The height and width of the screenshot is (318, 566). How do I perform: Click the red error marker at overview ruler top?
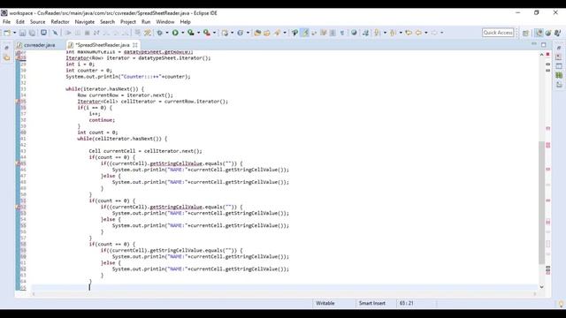548,55
